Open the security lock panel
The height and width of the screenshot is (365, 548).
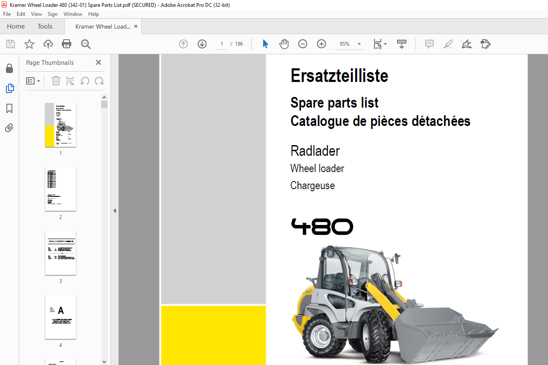pos(9,68)
